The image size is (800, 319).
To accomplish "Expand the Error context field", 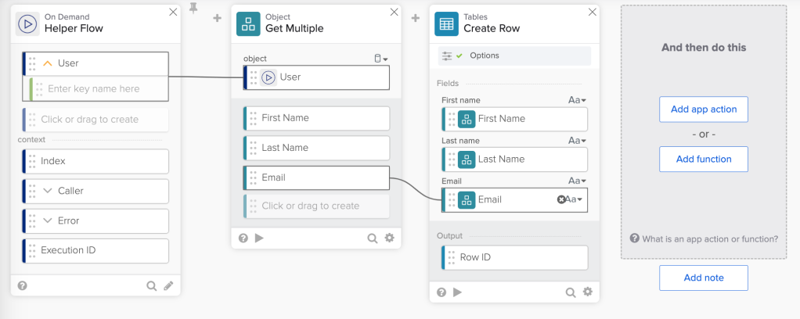I will pyautogui.click(x=48, y=220).
